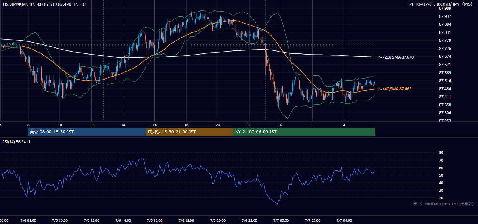
Task: Click RSI axis level 60
Action: point(441,168)
